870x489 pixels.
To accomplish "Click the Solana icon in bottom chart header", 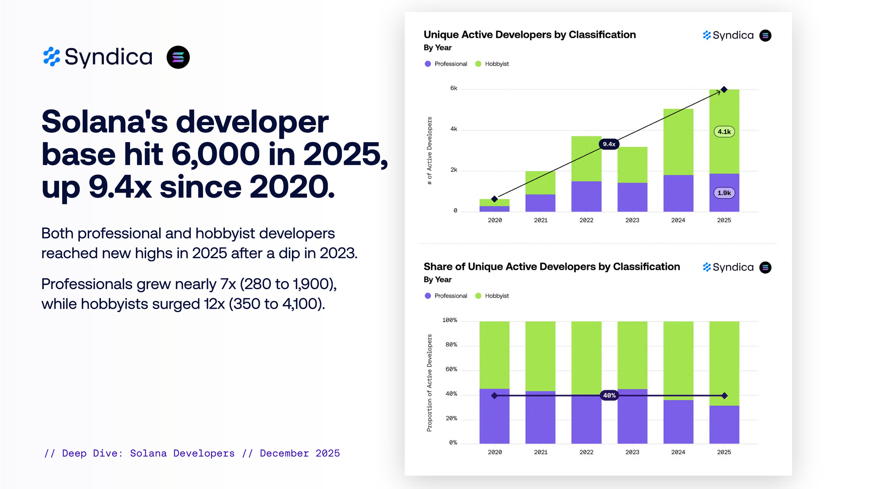I will [765, 267].
